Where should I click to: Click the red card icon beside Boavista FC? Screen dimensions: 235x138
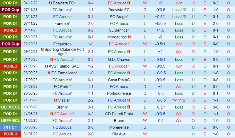pyautogui.click(x=51, y=3)
